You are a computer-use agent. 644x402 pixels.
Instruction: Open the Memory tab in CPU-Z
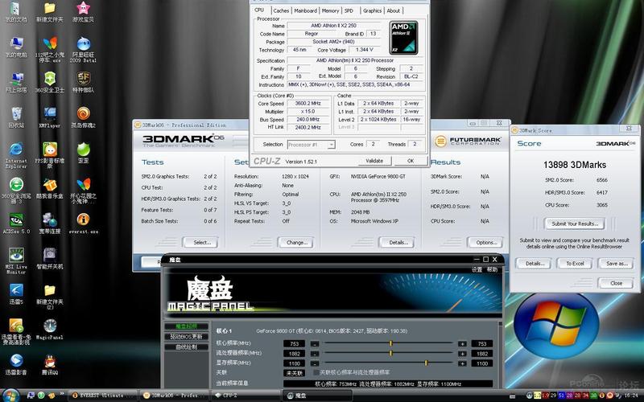point(330,10)
